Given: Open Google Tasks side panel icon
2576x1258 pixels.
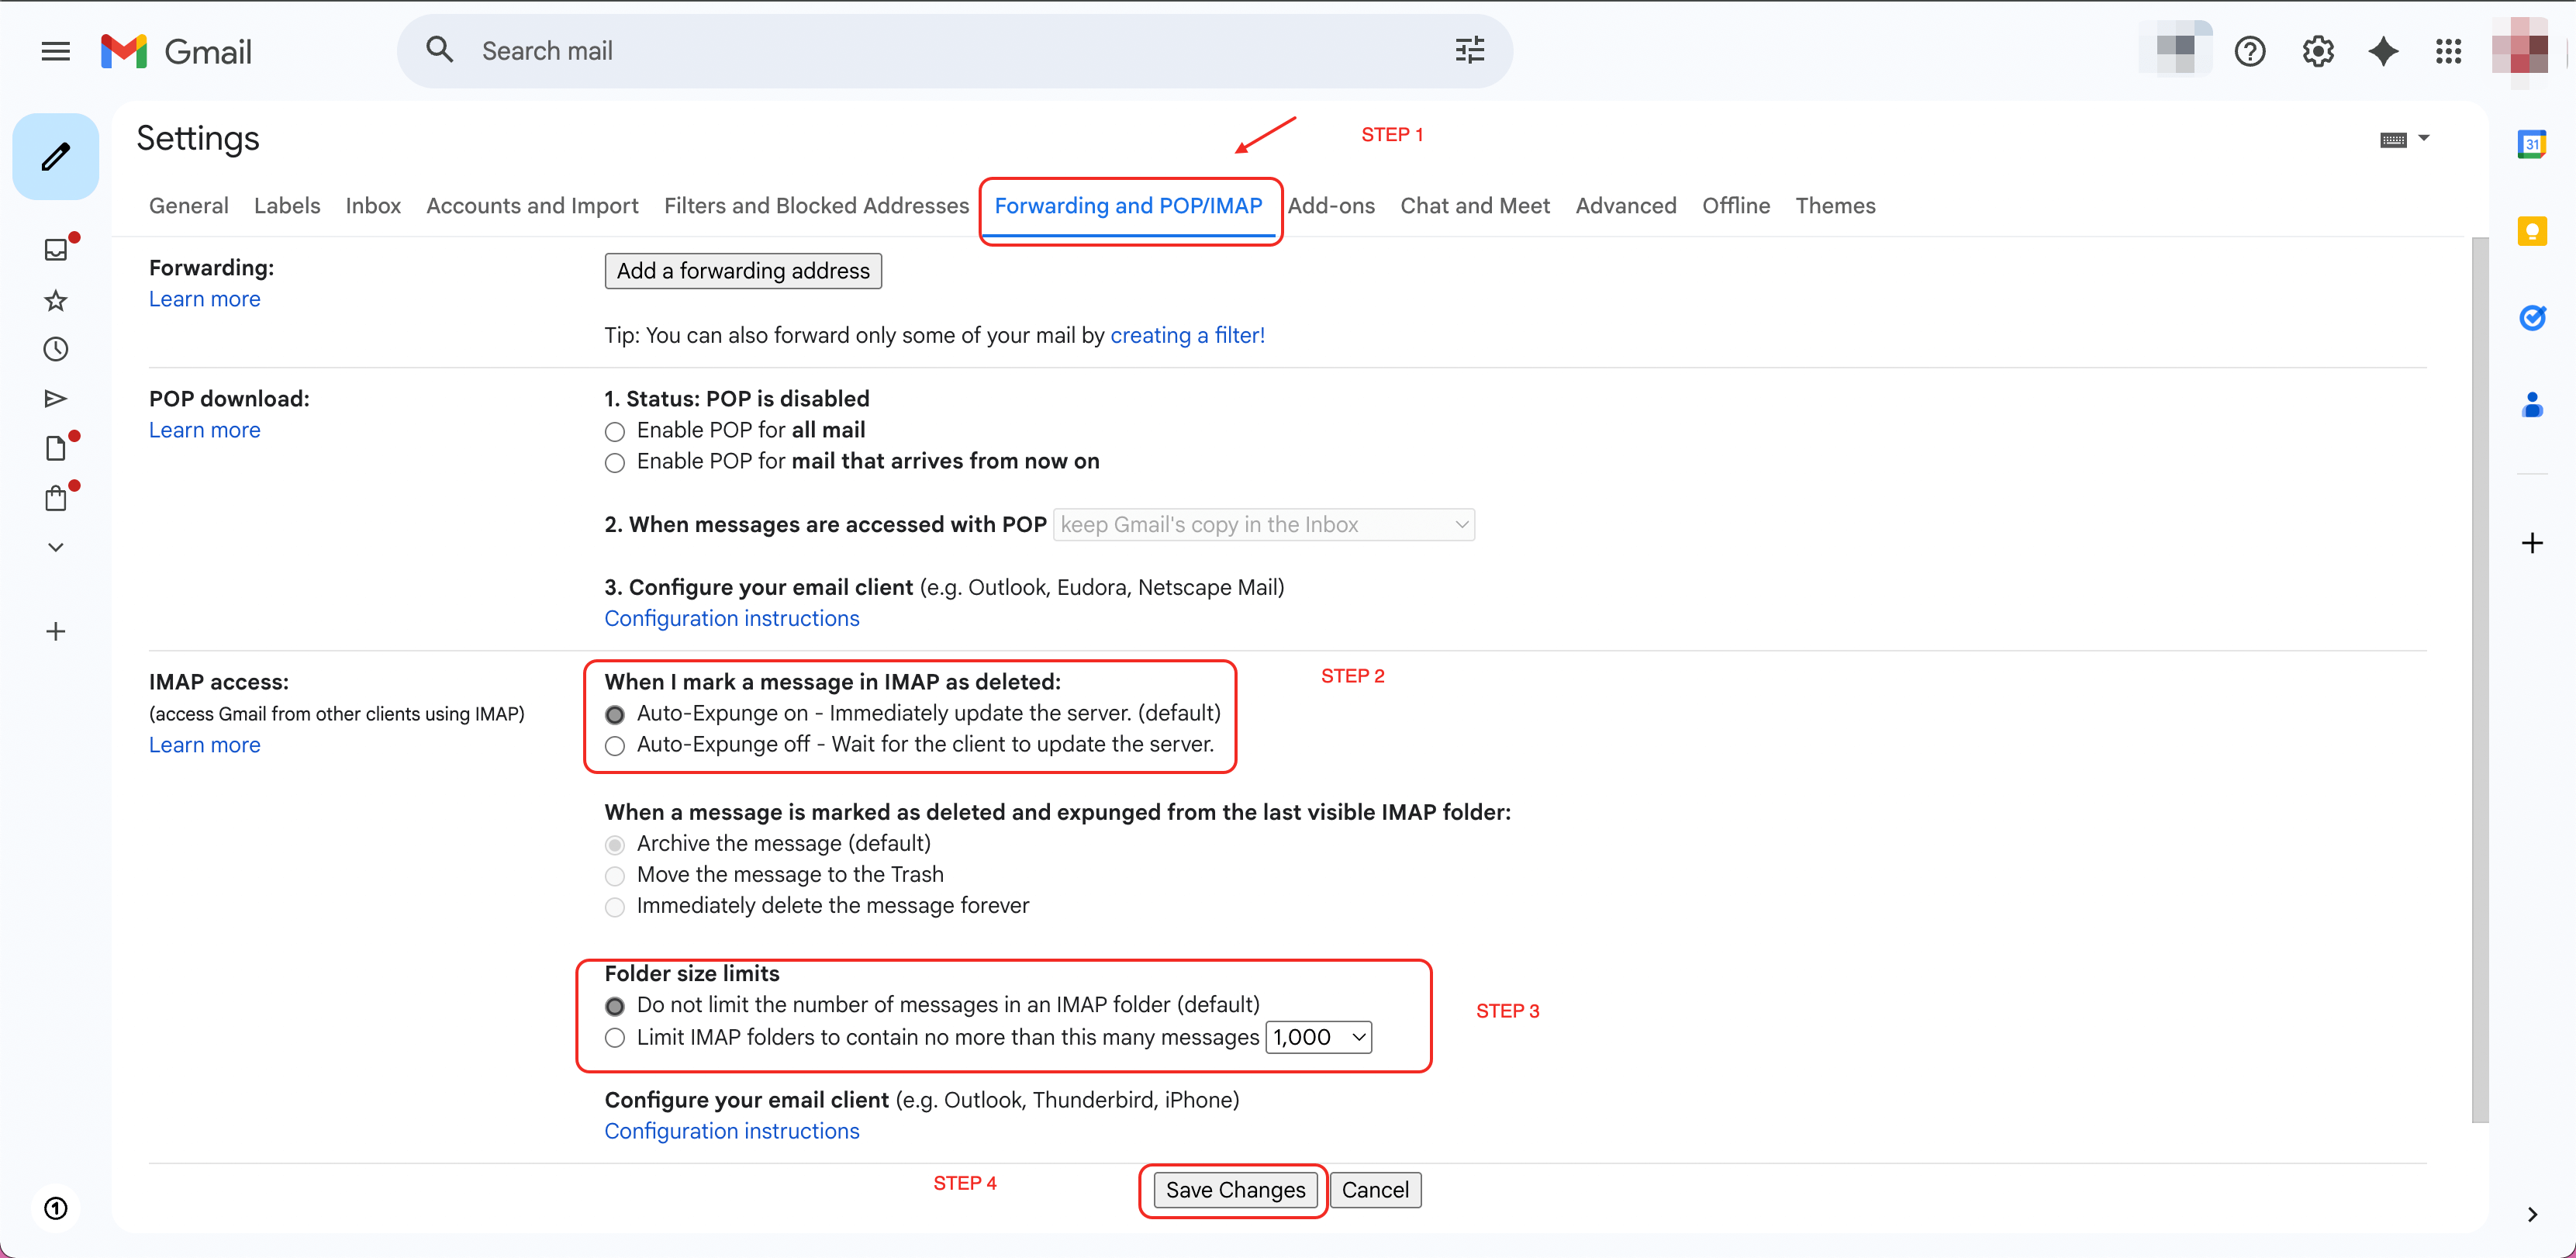Looking at the screenshot, I should [x=2531, y=318].
